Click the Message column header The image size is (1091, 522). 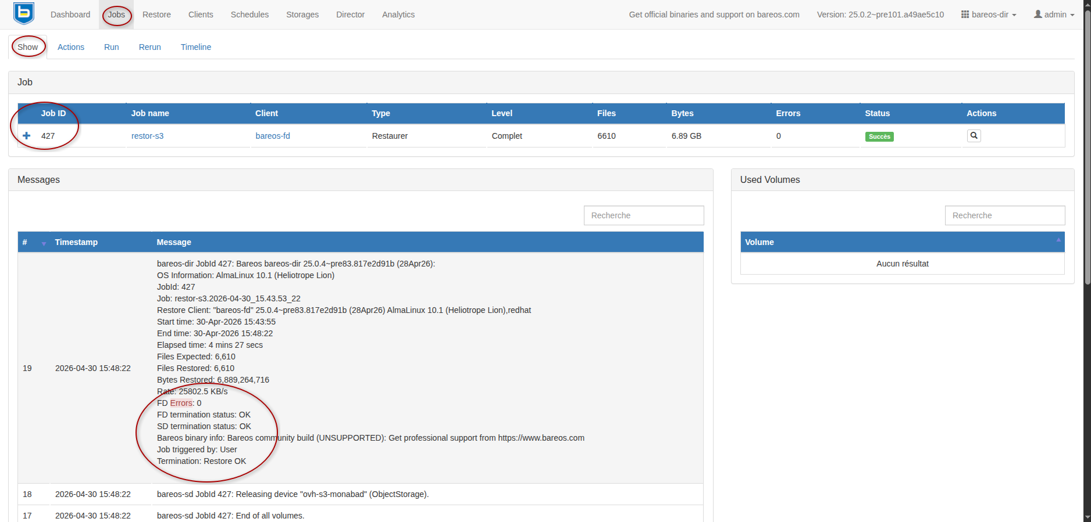[x=174, y=242]
